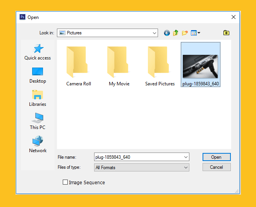This screenshot has width=256, height=207.
Task: Click the Cancel button
Action: [x=216, y=167]
